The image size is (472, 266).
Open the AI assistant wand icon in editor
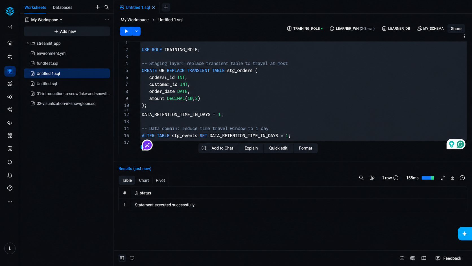click(147, 145)
